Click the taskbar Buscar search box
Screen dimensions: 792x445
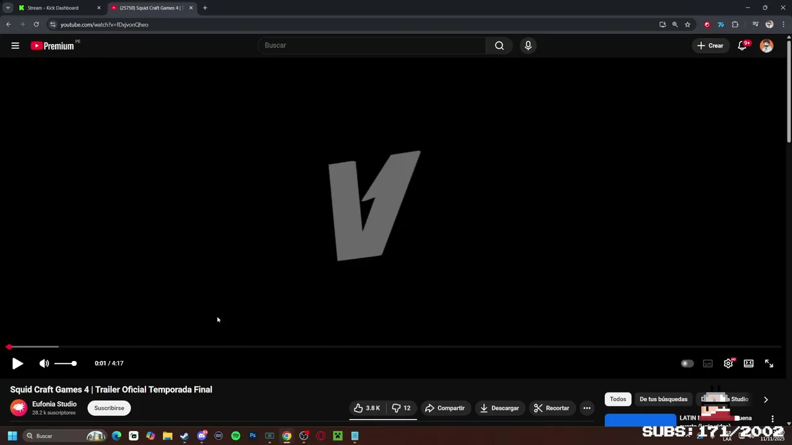click(x=65, y=436)
